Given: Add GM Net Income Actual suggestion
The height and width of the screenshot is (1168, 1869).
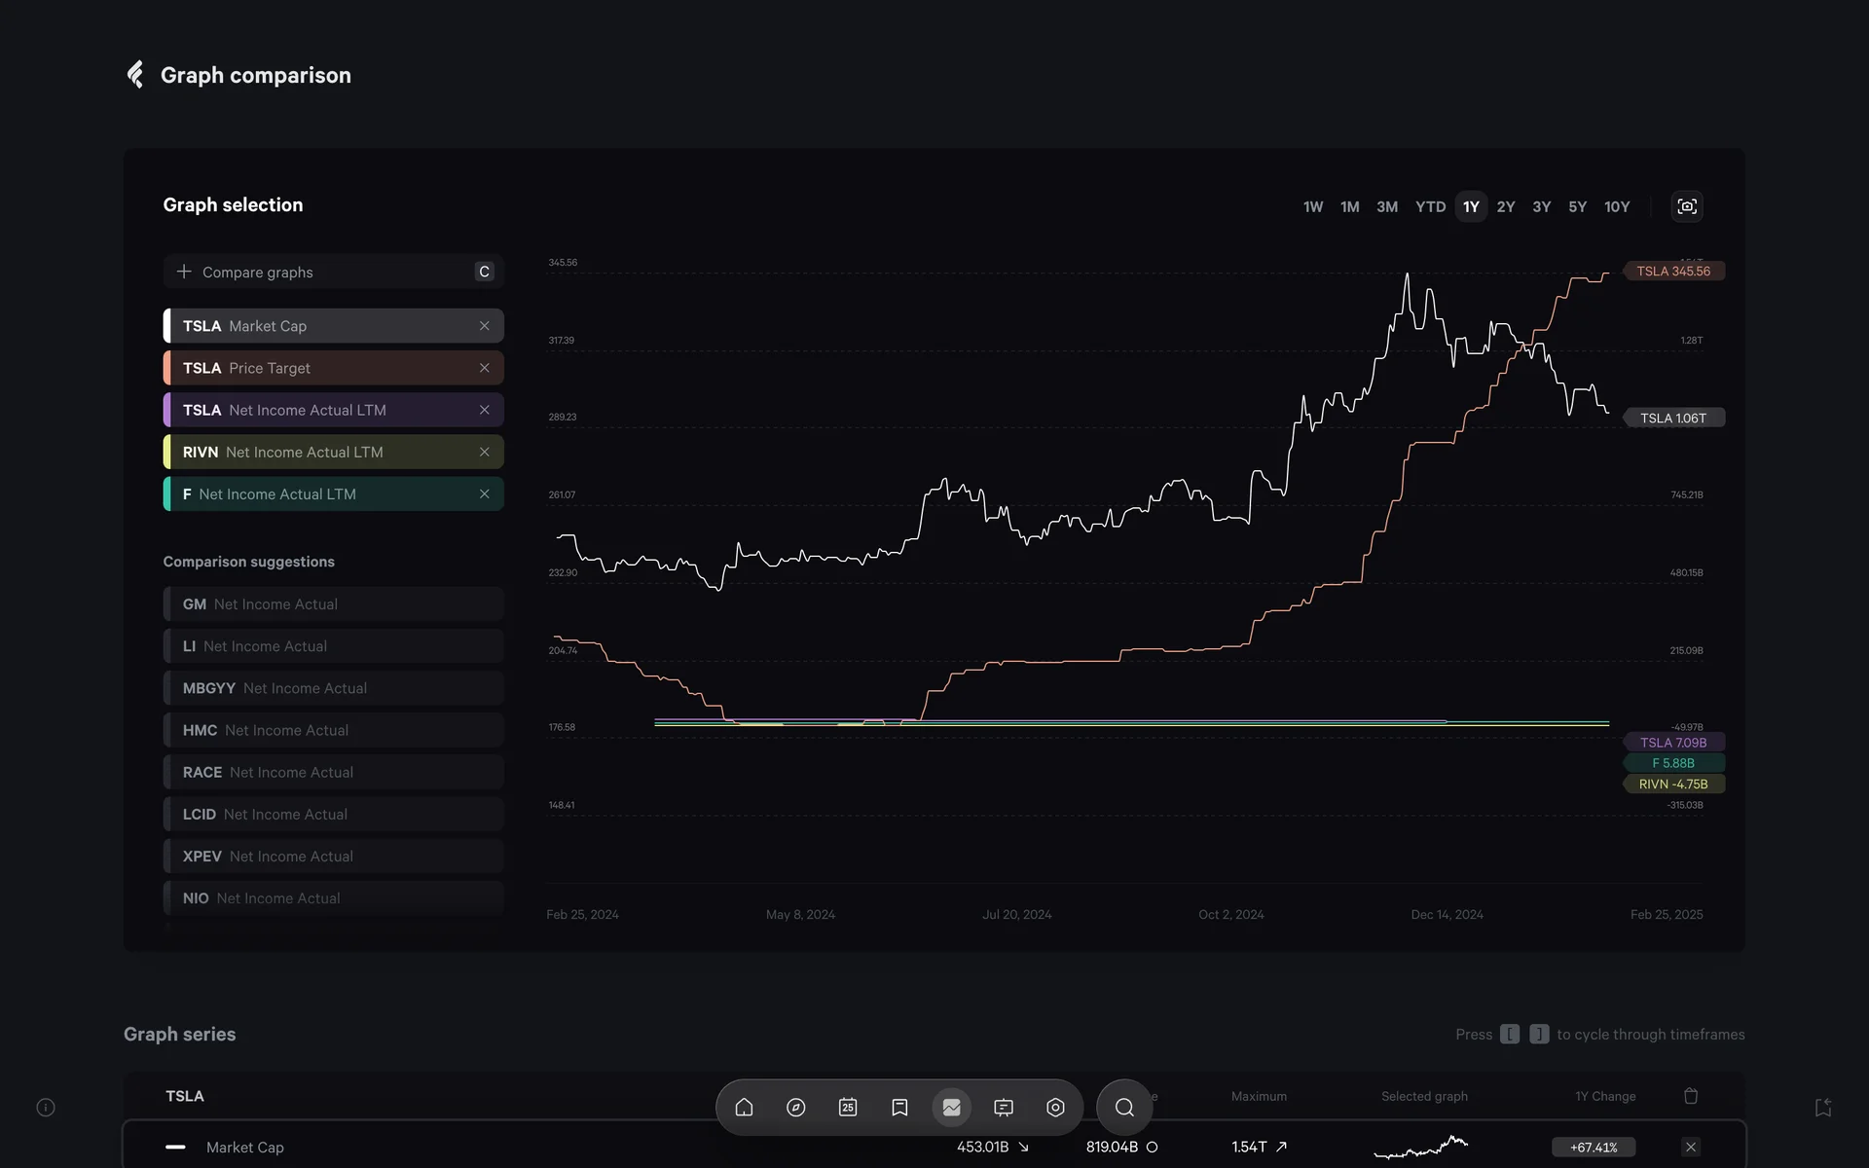Looking at the screenshot, I should point(333,604).
